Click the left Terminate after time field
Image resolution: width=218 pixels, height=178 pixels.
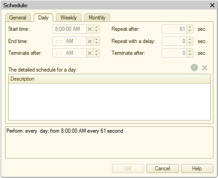coord(69,53)
